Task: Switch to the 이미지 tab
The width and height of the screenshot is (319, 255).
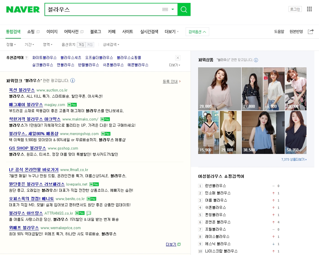Action: (52, 32)
